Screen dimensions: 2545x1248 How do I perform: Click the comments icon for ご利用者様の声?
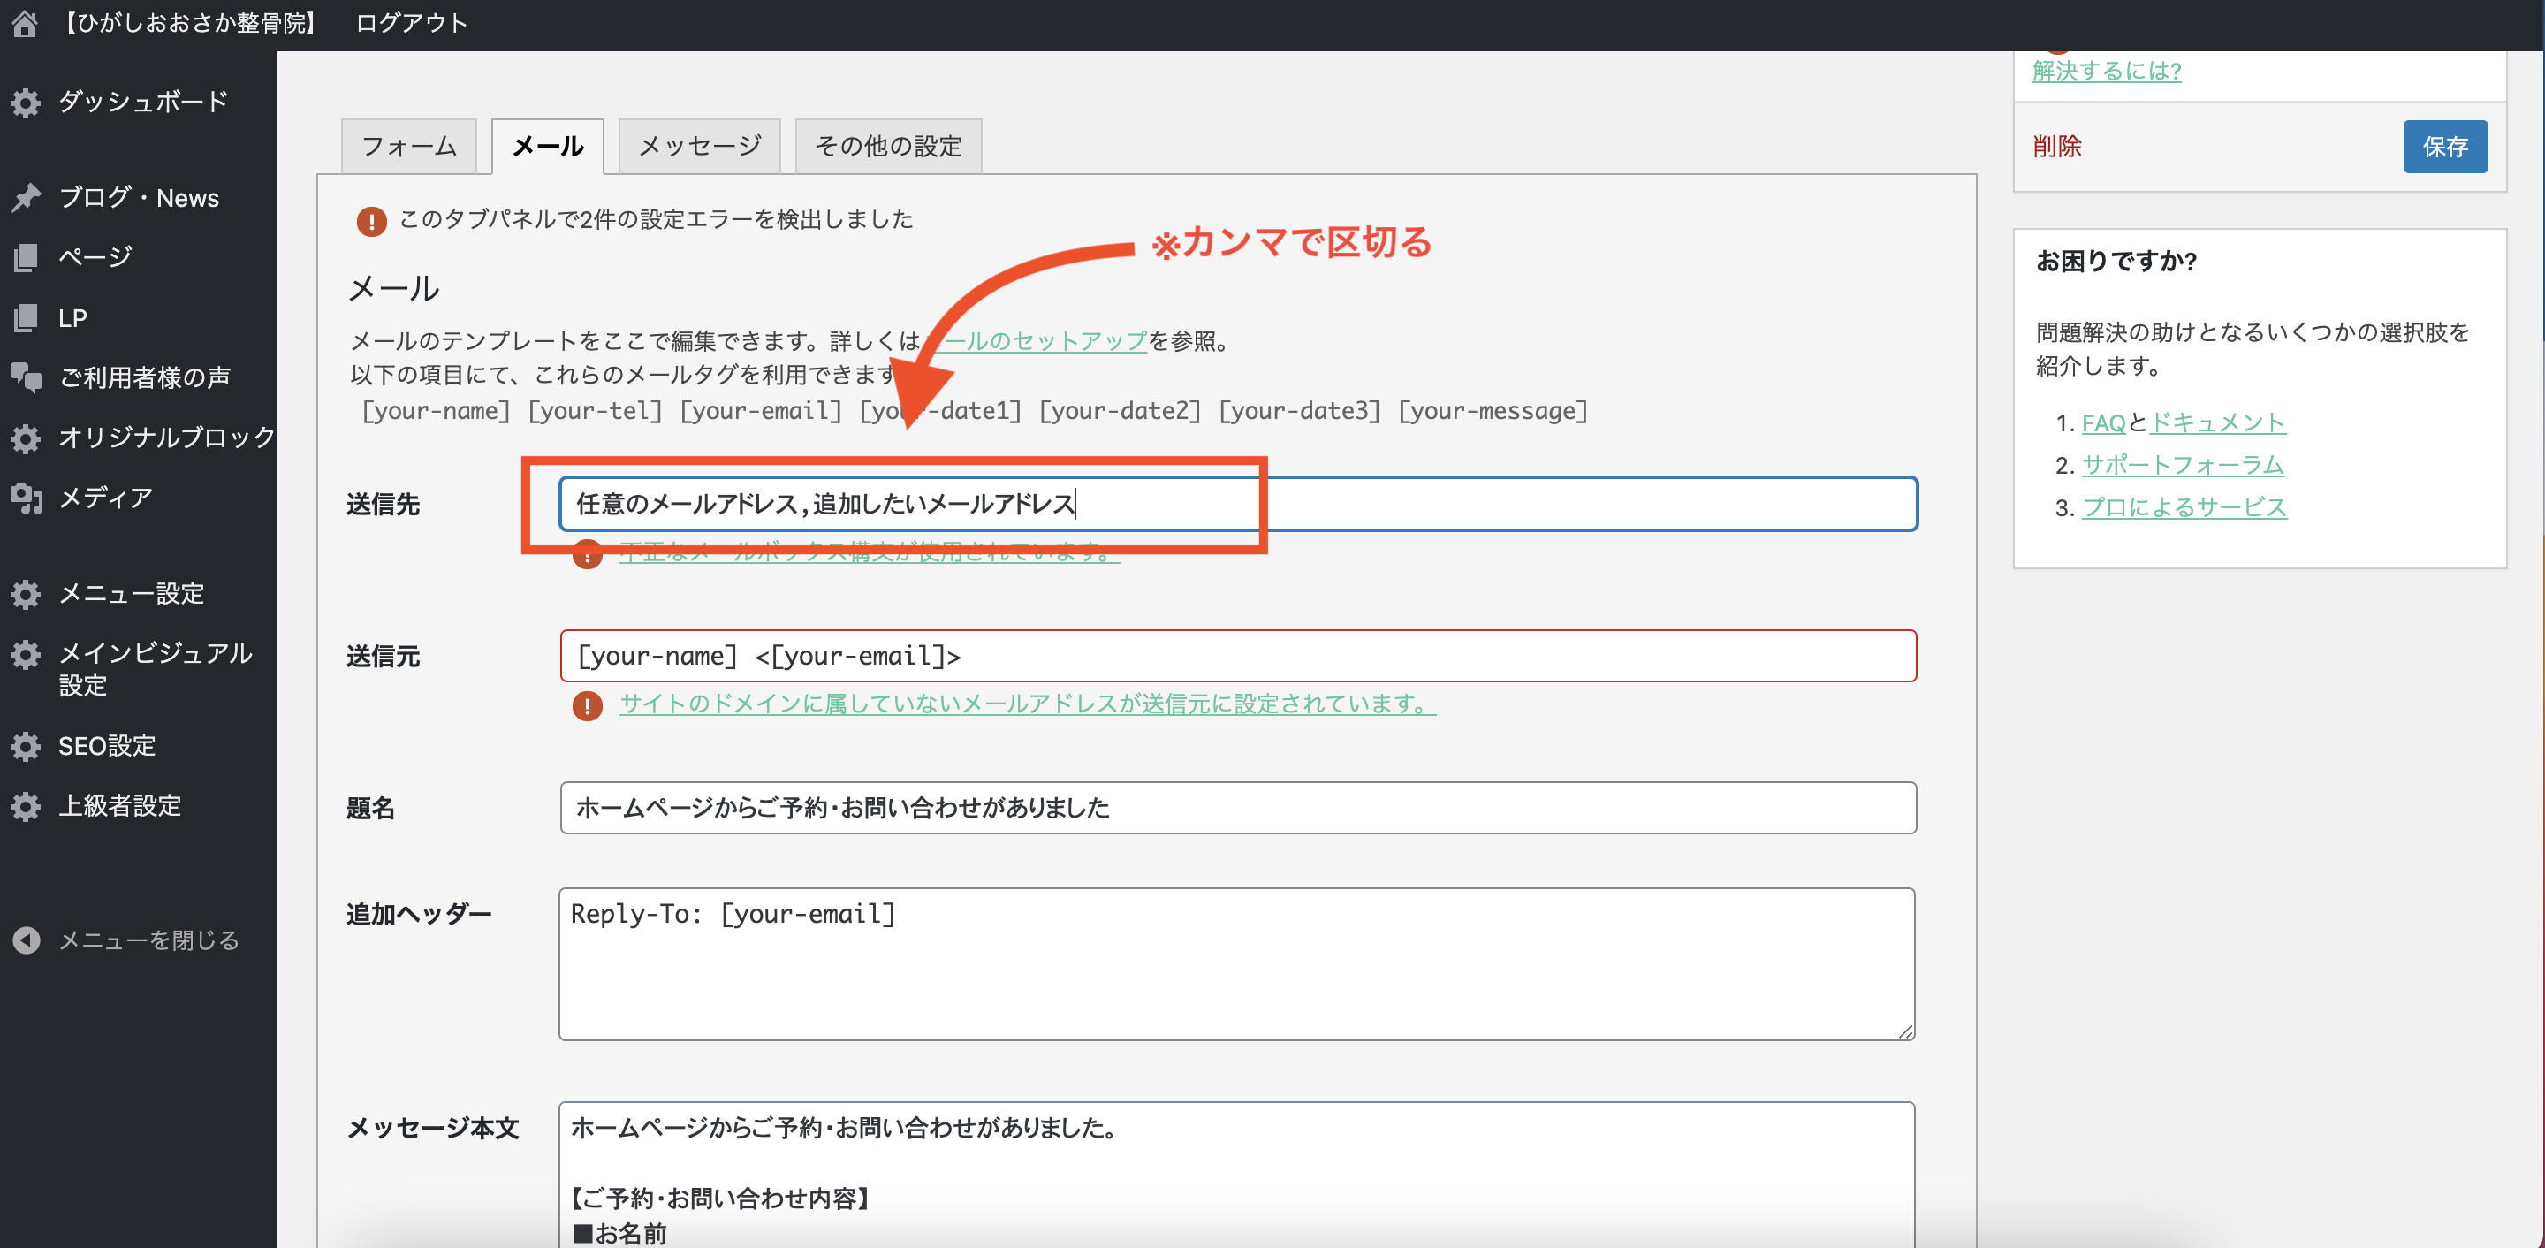pos(26,377)
